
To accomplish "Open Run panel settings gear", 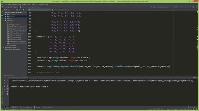I will [194, 78].
